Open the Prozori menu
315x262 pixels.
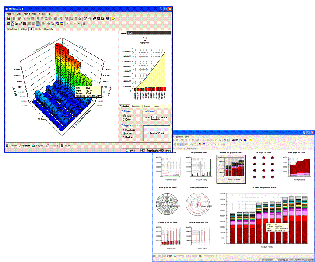(x=42, y=14)
